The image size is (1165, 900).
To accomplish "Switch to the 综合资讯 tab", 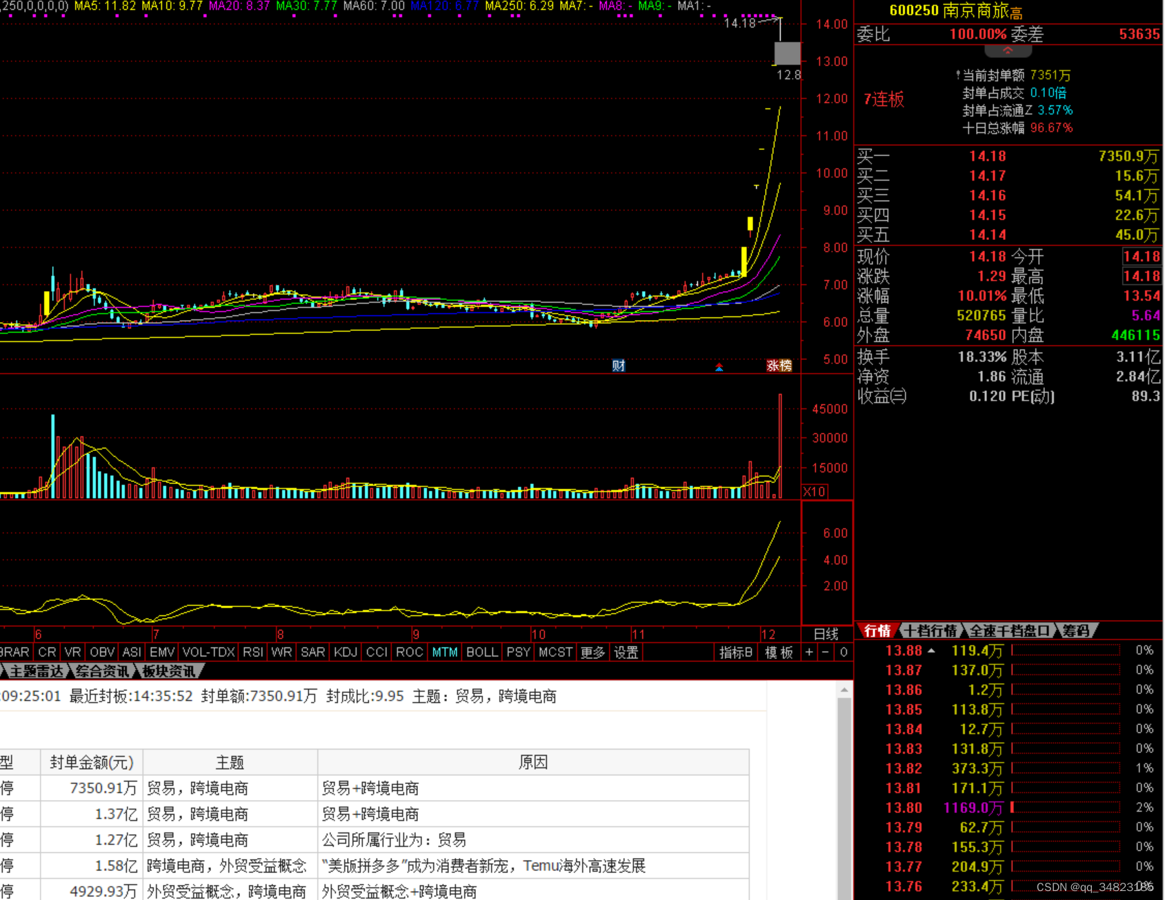I will (102, 670).
